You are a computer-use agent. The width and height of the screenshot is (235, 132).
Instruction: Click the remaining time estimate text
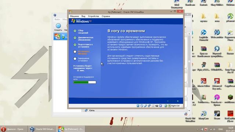click(83, 68)
